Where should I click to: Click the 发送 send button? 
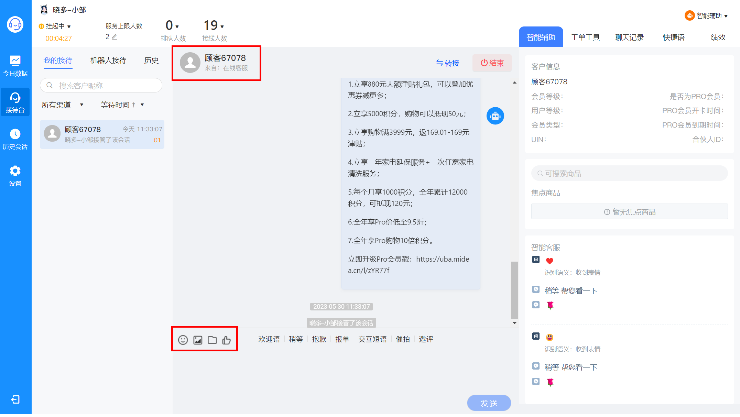[x=489, y=403]
